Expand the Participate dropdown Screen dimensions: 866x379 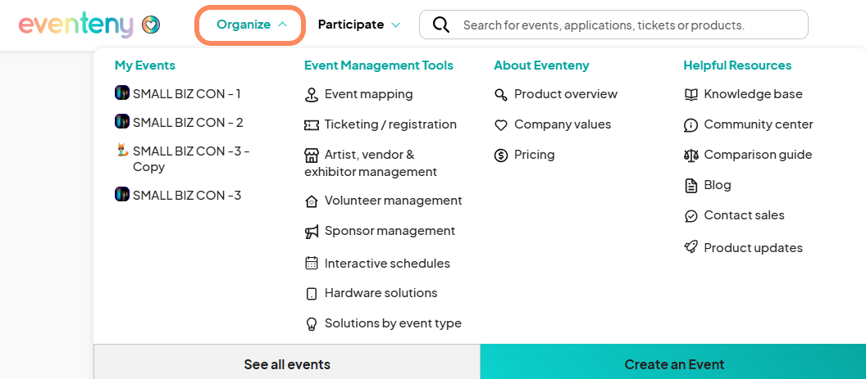pyautogui.click(x=359, y=25)
